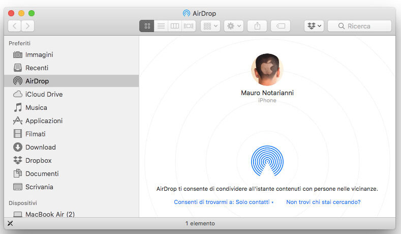Click the Dropbox sidebar icon
Screen dimensions: 401x234
click(x=18, y=160)
